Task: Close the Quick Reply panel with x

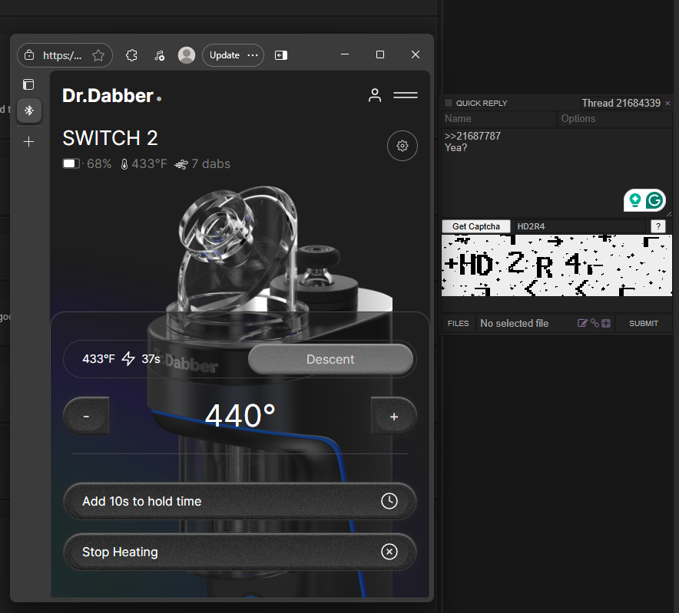Action: click(667, 103)
